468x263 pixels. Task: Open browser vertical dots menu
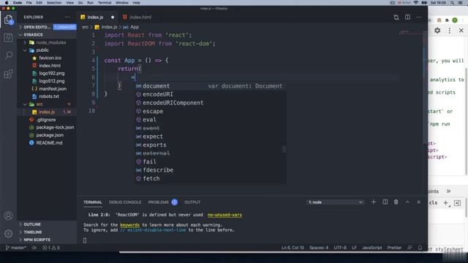pyautogui.click(x=450, y=31)
